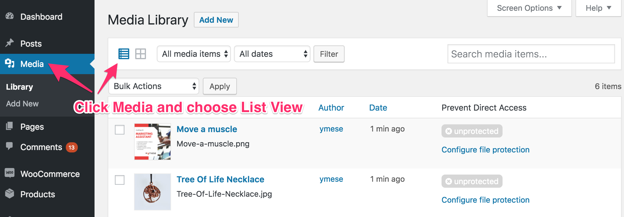
Task: Click the Comments speech bubble icon
Action: pyautogui.click(x=10, y=146)
